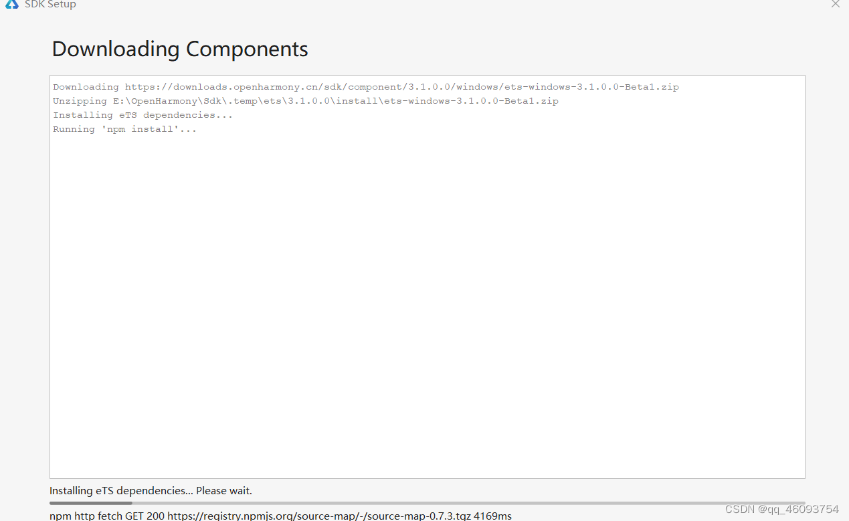This screenshot has height=521, width=849.
Task: Click the 'Downloading Components' heading
Action: (x=179, y=49)
